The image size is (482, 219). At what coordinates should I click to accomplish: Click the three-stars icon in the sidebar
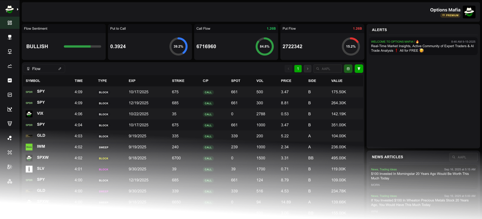(x=10, y=181)
